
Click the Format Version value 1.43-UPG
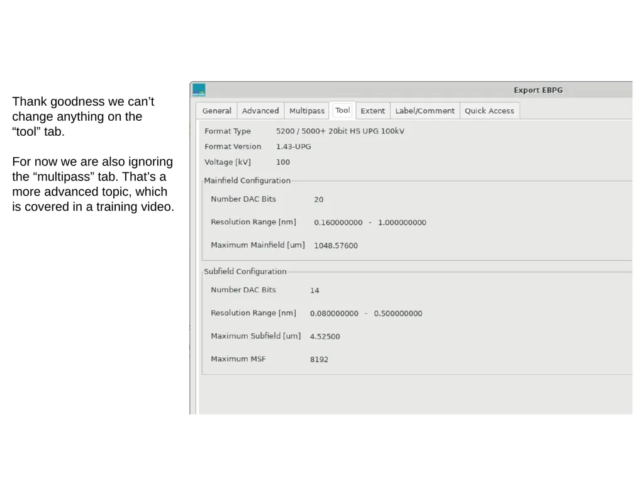[294, 147]
